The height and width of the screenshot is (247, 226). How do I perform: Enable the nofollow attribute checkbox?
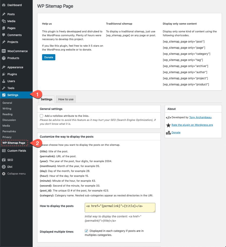pyautogui.click(x=41, y=116)
